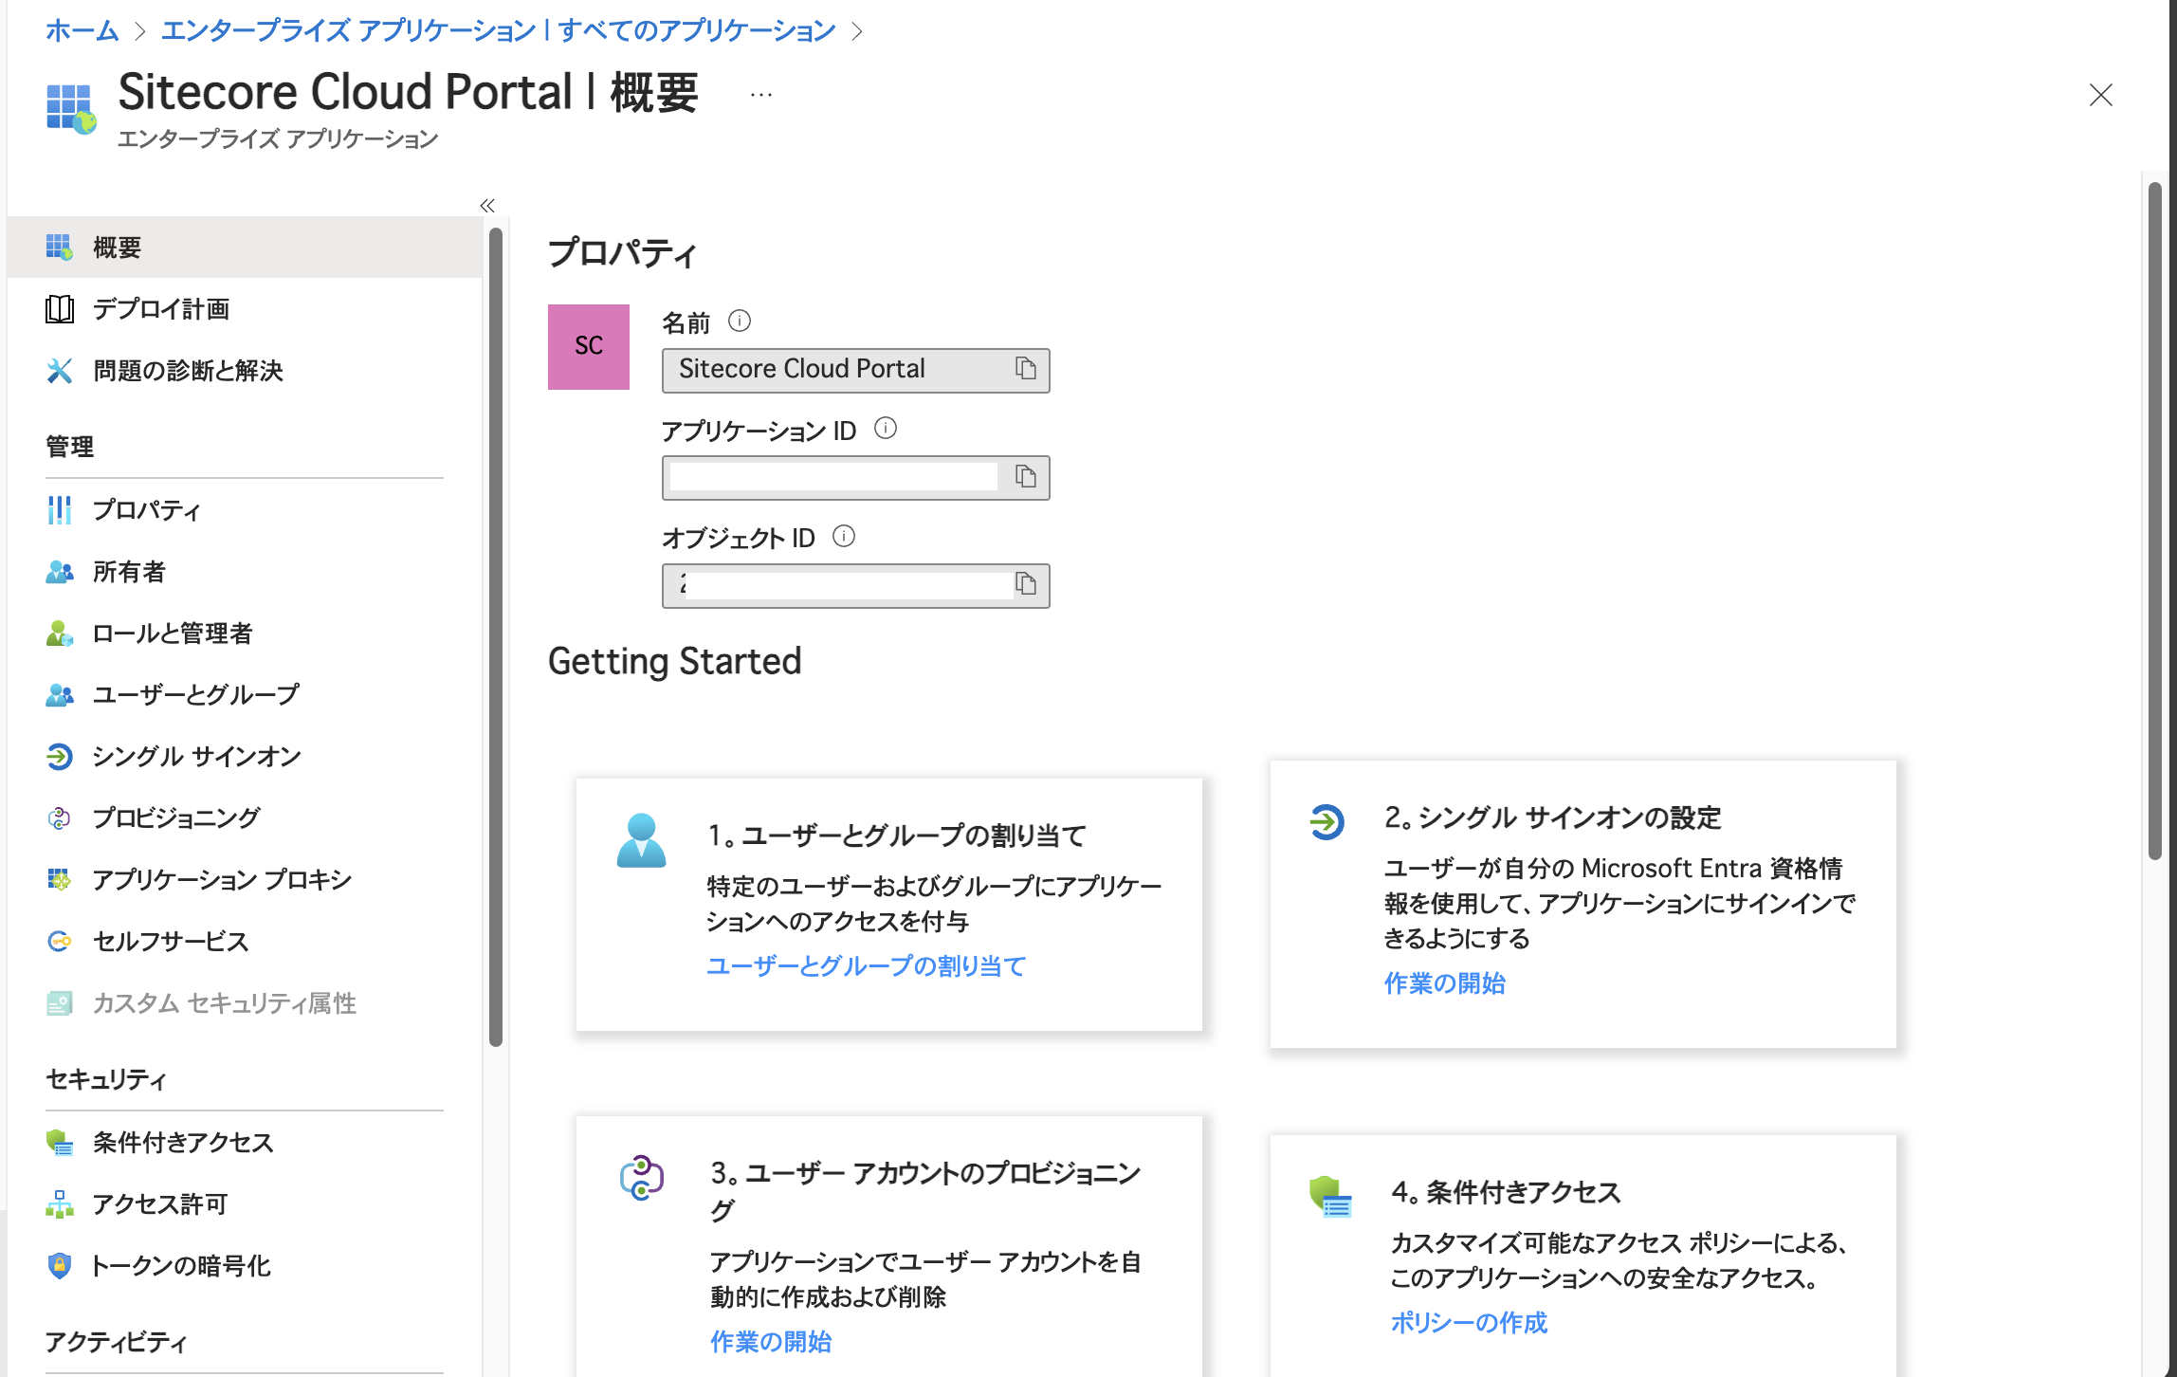Open シングル サインオン menu item
This screenshot has height=1377, width=2177.
245,757
